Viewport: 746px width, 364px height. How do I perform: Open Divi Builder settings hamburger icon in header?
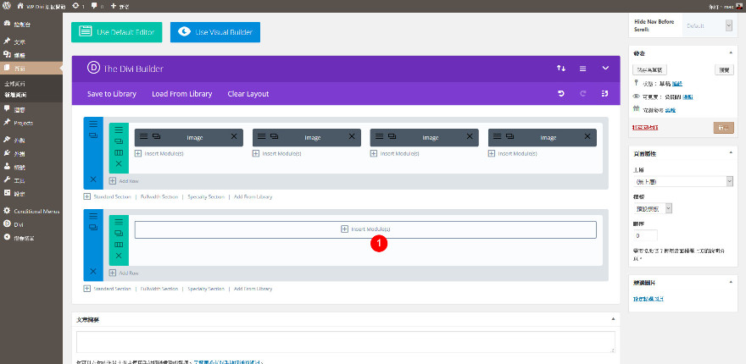pyautogui.click(x=582, y=69)
